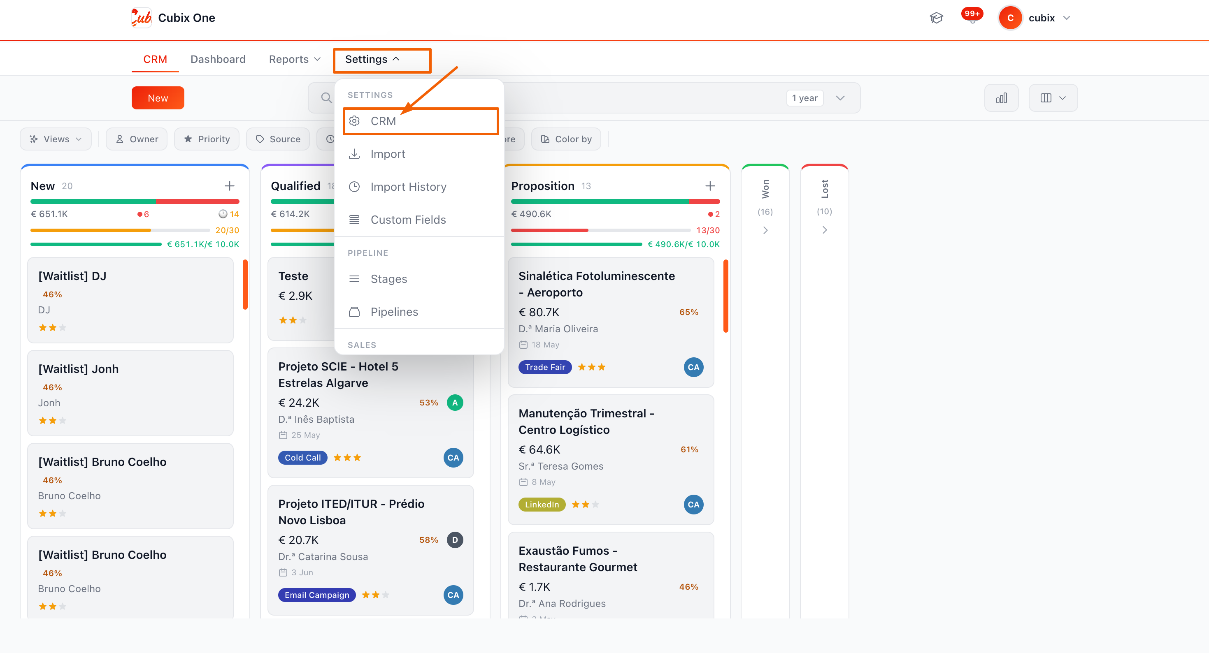1209x653 pixels.
Task: Click the list icon beside Custom Fields
Action: [354, 220]
